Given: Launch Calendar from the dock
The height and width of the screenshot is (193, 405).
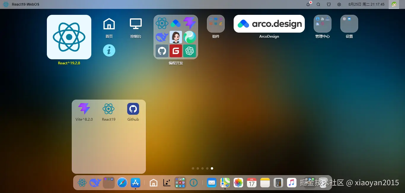Looking at the screenshot, I should click(252, 183).
